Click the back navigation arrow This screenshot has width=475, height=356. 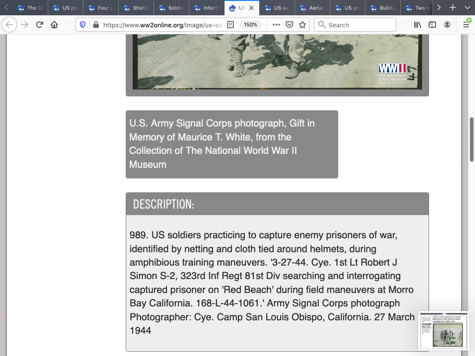10,25
